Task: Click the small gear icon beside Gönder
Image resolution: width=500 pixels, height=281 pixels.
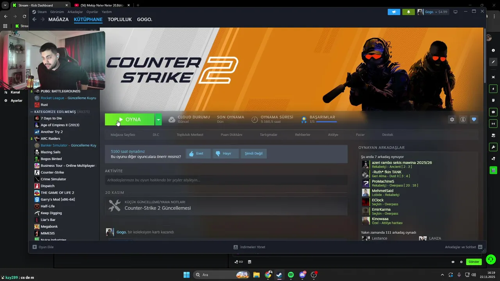Action: [x=461, y=262]
